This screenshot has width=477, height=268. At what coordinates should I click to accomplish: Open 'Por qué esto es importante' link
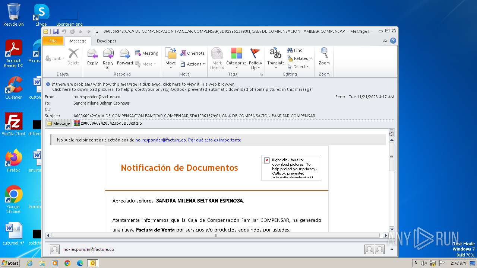215,140
